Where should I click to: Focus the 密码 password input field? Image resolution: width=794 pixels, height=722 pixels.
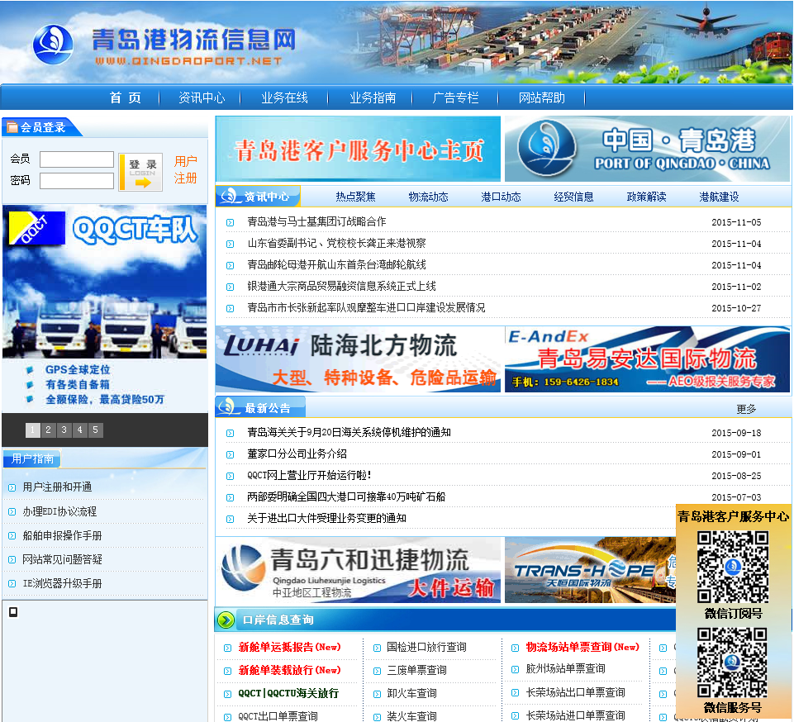point(77,181)
